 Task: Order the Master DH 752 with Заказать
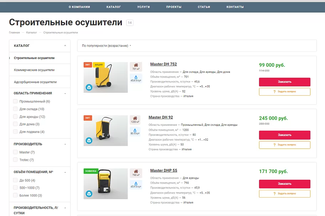[285, 82]
